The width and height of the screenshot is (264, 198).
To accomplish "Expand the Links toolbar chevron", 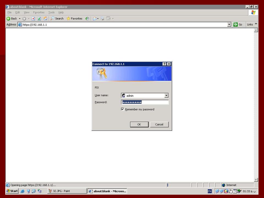I will 256,24.
